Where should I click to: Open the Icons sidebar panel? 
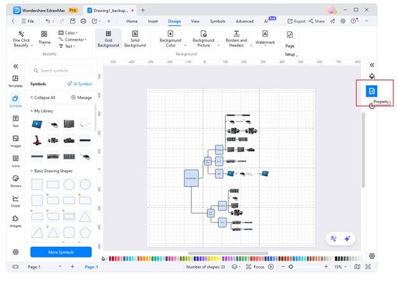[15, 161]
